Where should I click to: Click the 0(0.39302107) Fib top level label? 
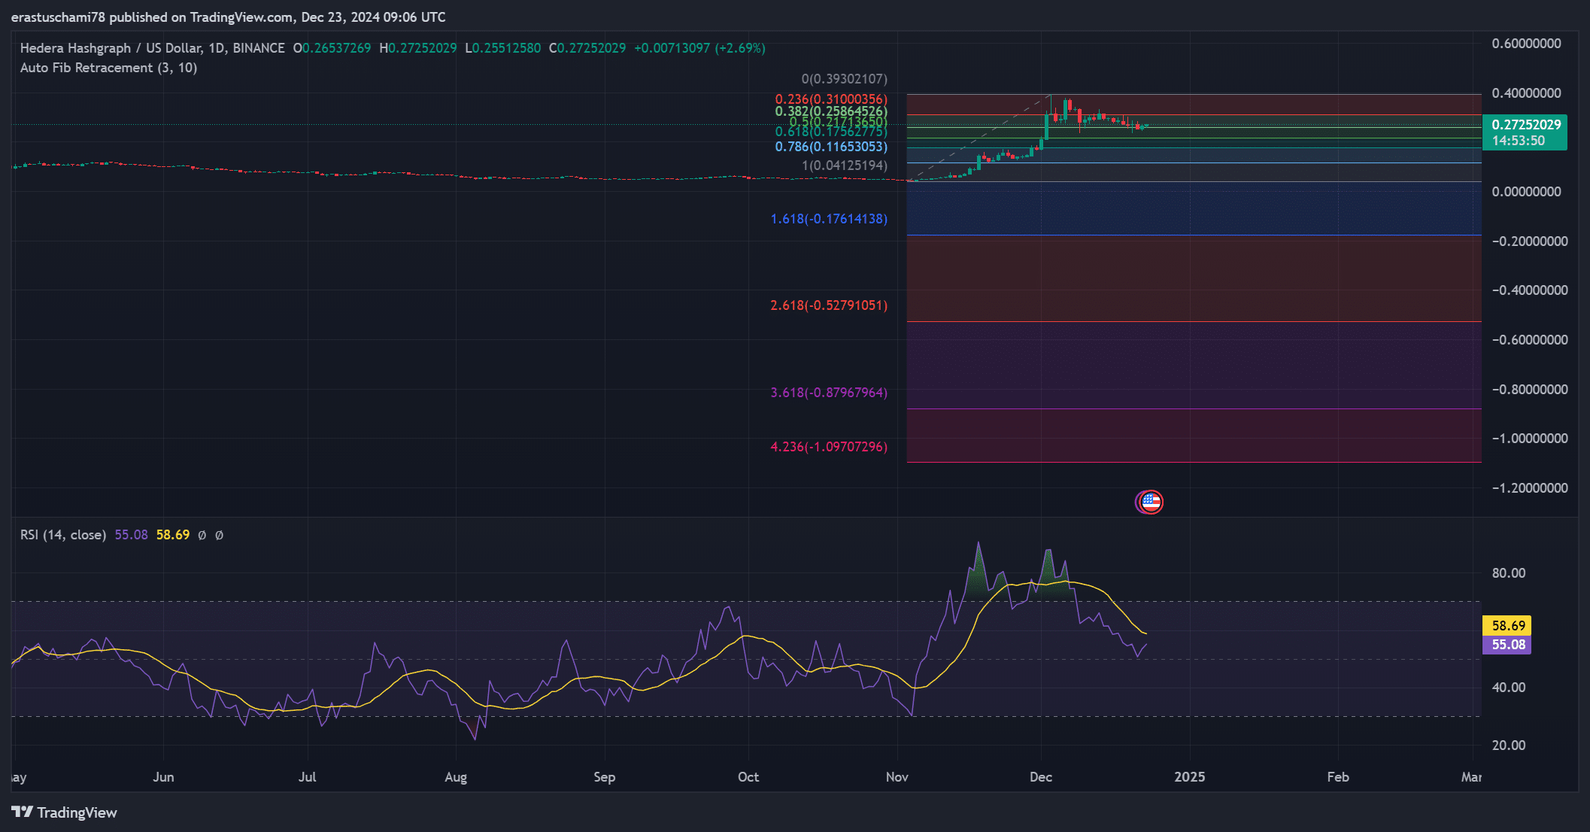tap(844, 79)
